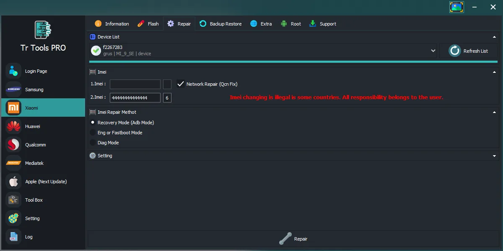503x251 pixels.
Task: Click the Tool Box sidebar label
Action: point(34,200)
